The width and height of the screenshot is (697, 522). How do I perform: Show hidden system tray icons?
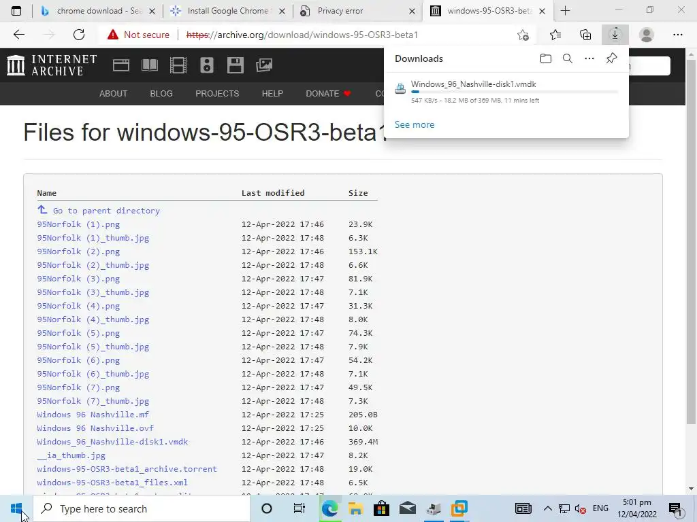(x=548, y=508)
